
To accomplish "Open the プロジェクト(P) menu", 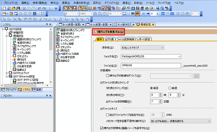I will coord(10,3).
